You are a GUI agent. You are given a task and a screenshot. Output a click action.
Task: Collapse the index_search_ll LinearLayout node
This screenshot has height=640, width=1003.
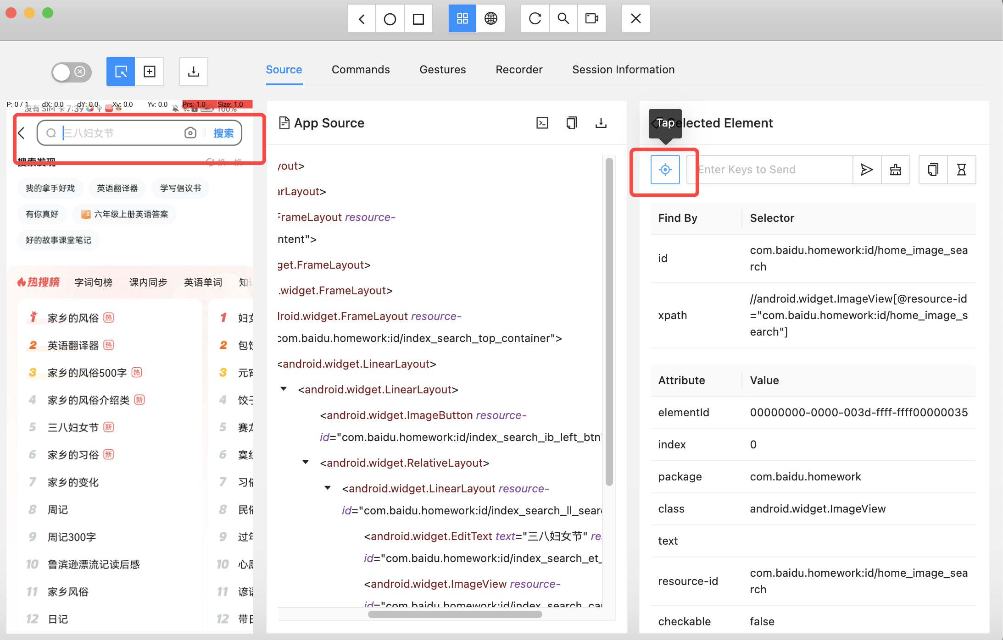coord(327,488)
